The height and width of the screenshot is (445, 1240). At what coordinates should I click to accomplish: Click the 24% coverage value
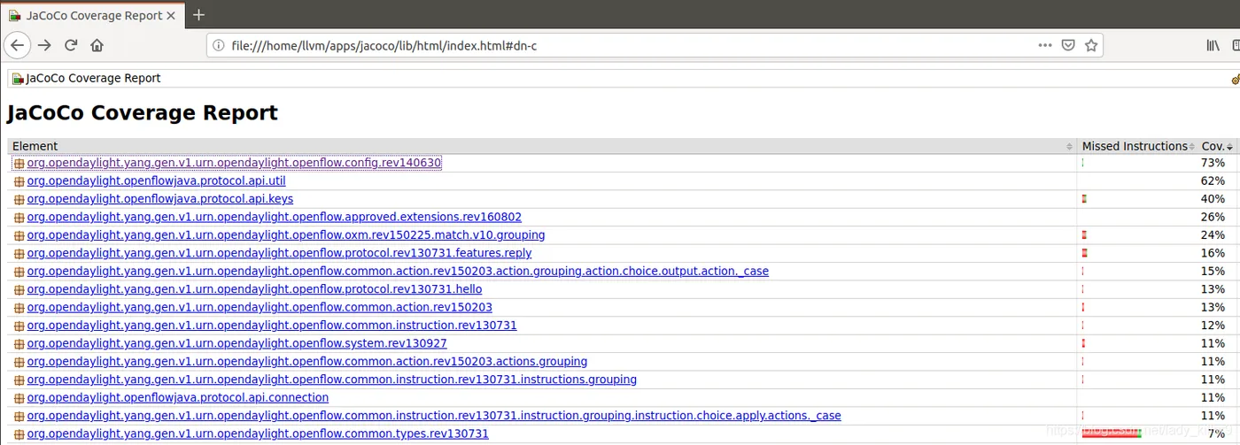tap(1213, 234)
